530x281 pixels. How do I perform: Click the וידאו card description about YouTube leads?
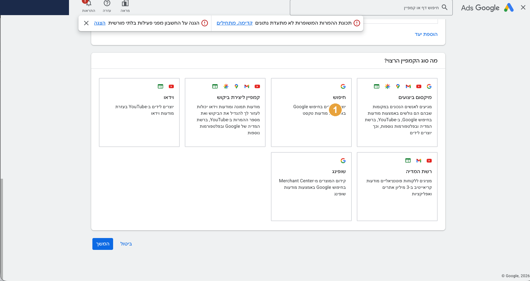point(144,110)
